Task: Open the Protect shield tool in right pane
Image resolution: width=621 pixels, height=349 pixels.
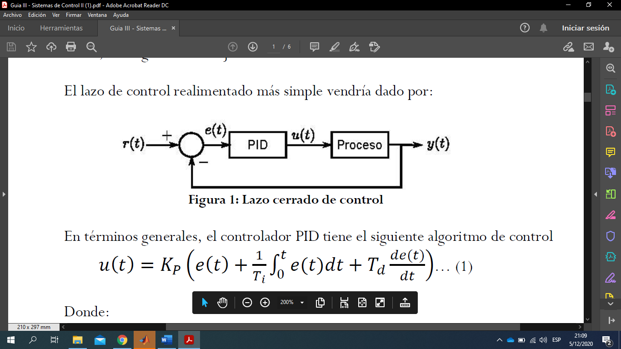Action: click(611, 236)
